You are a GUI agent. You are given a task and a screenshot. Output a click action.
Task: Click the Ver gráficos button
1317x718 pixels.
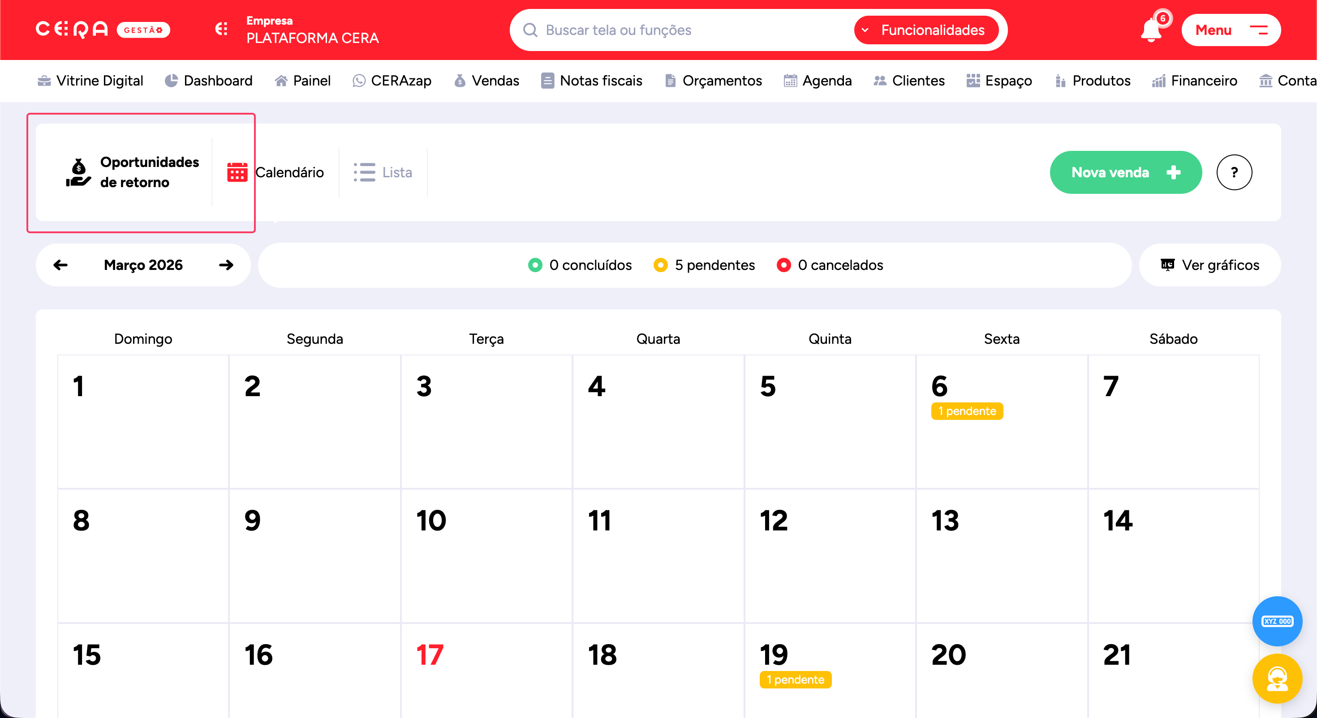pos(1209,265)
